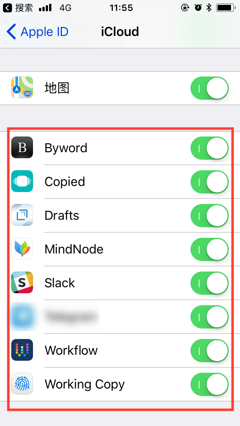240x426 pixels.
Task: Tap the Maps app icon
Action: click(x=22, y=87)
